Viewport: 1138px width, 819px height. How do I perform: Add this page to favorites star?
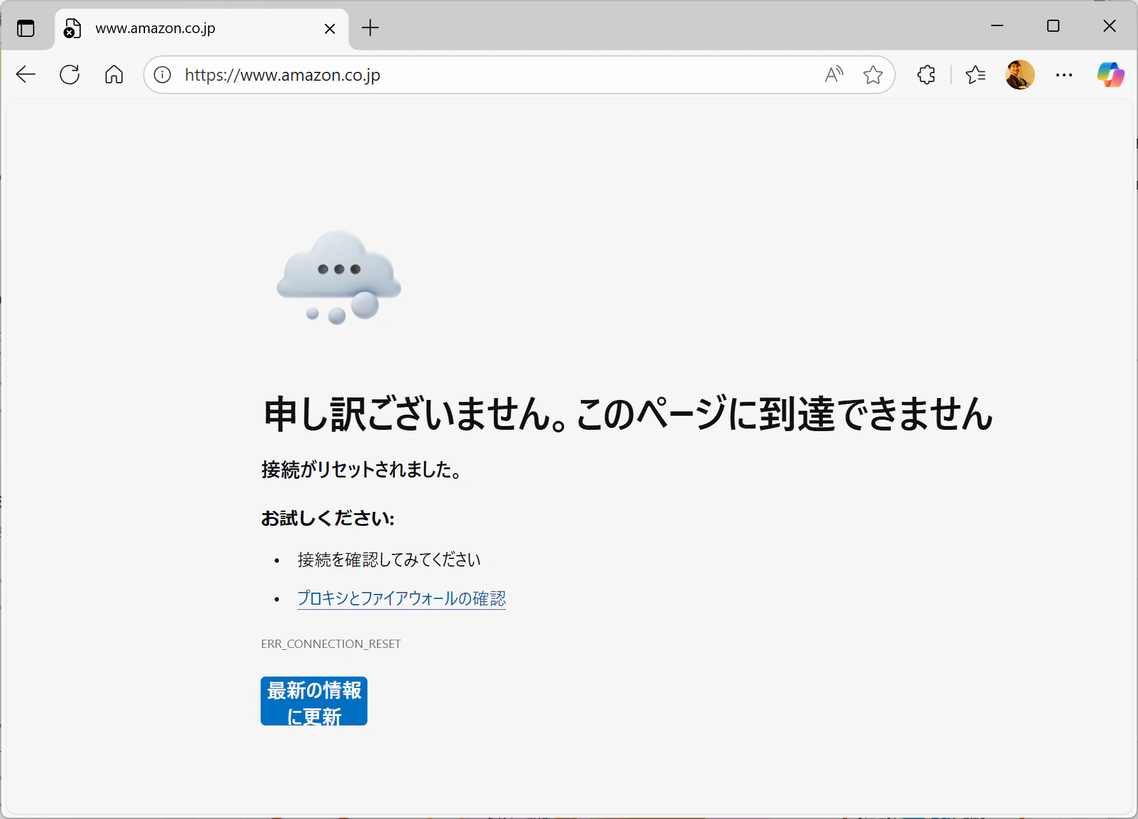873,74
